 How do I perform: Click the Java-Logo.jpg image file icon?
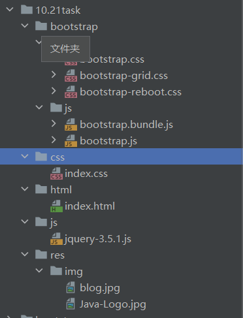click(x=71, y=304)
